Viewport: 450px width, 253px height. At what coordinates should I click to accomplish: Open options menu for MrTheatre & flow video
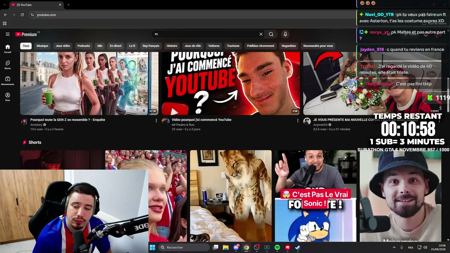click(x=297, y=121)
